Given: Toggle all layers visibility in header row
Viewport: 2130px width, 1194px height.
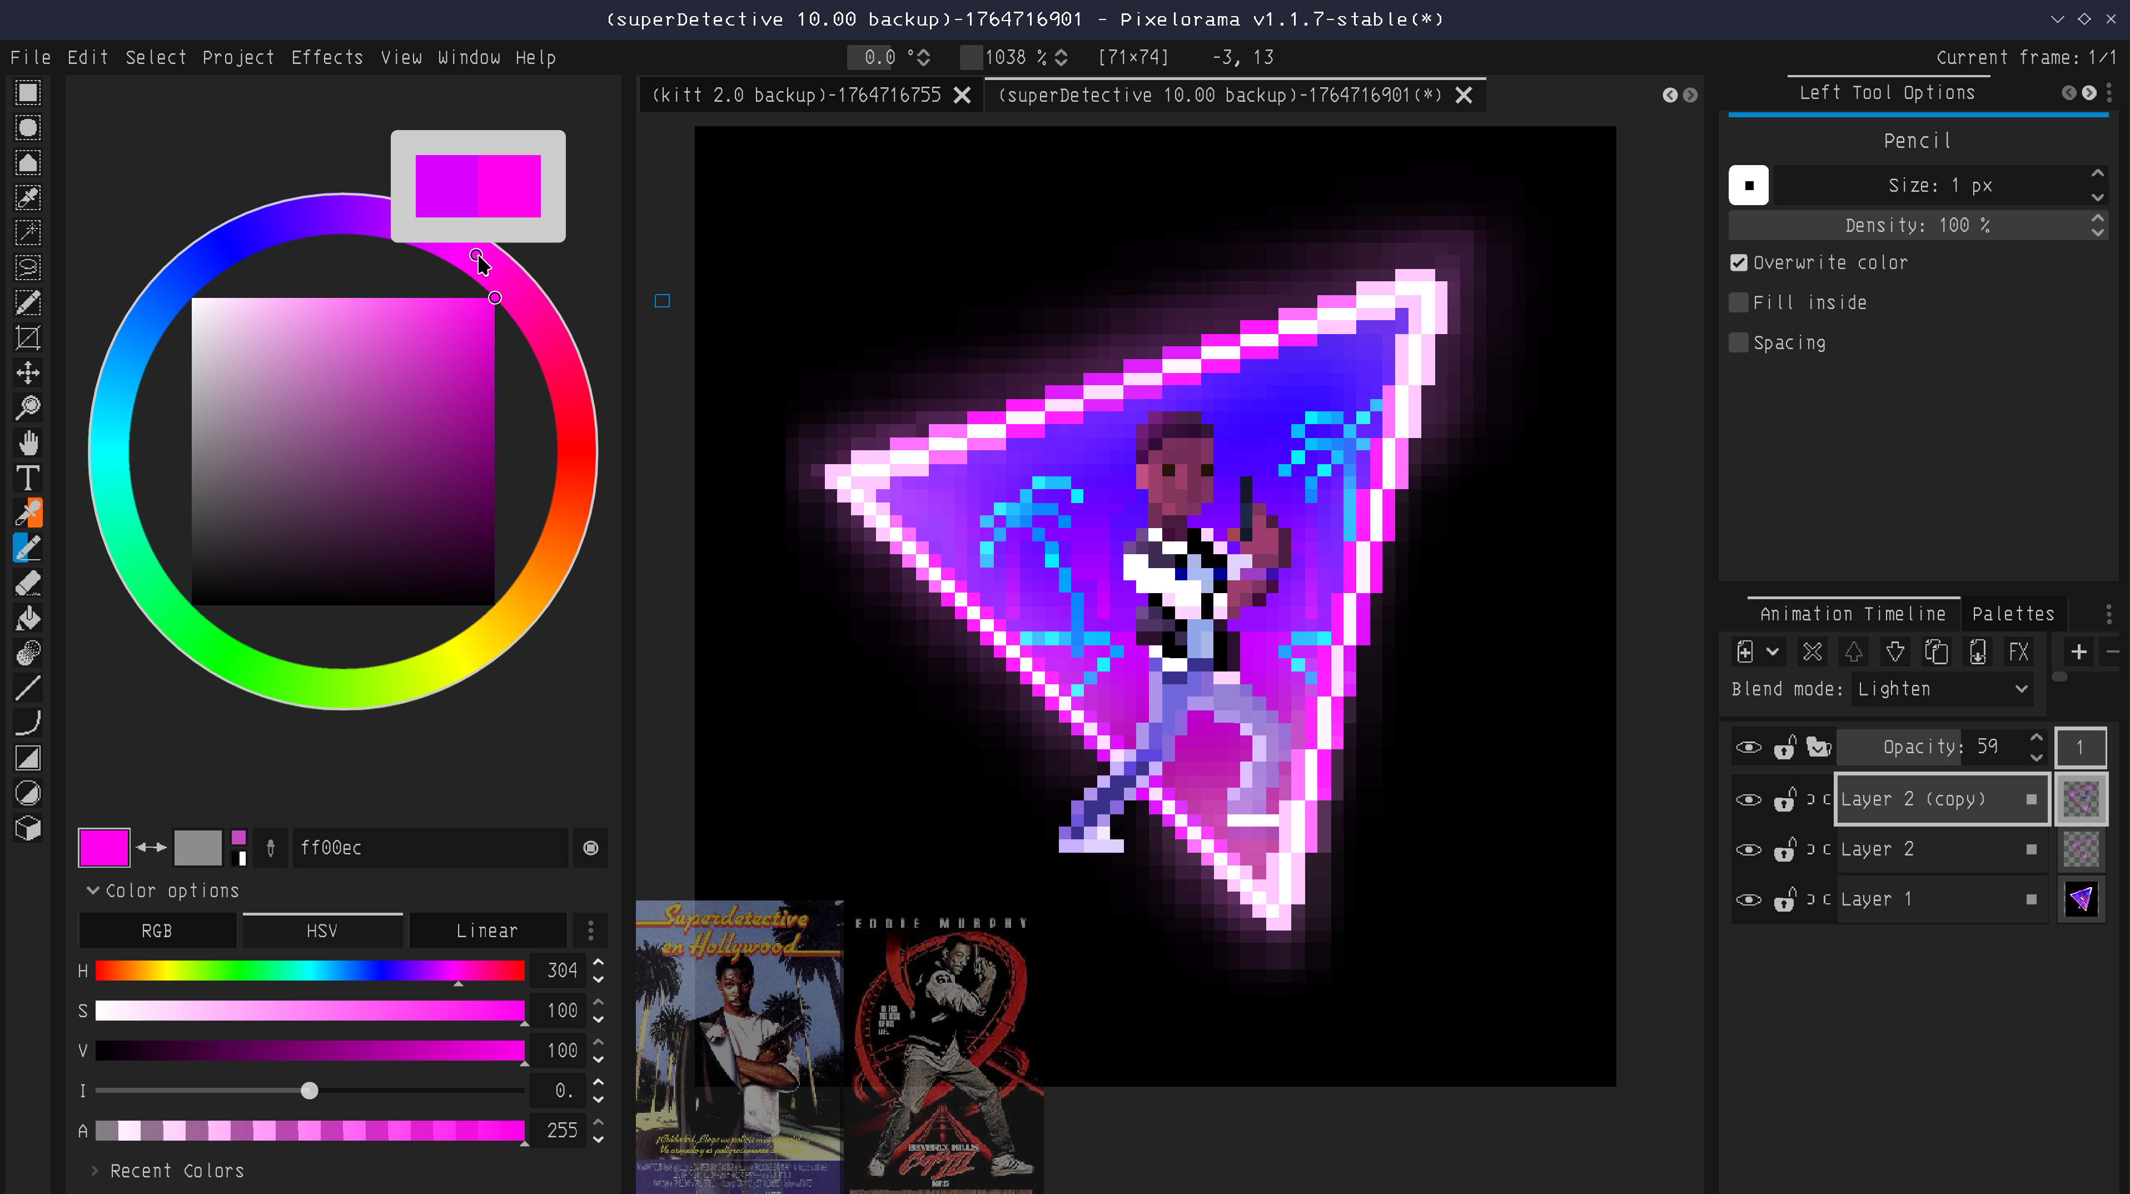Looking at the screenshot, I should tap(1748, 748).
